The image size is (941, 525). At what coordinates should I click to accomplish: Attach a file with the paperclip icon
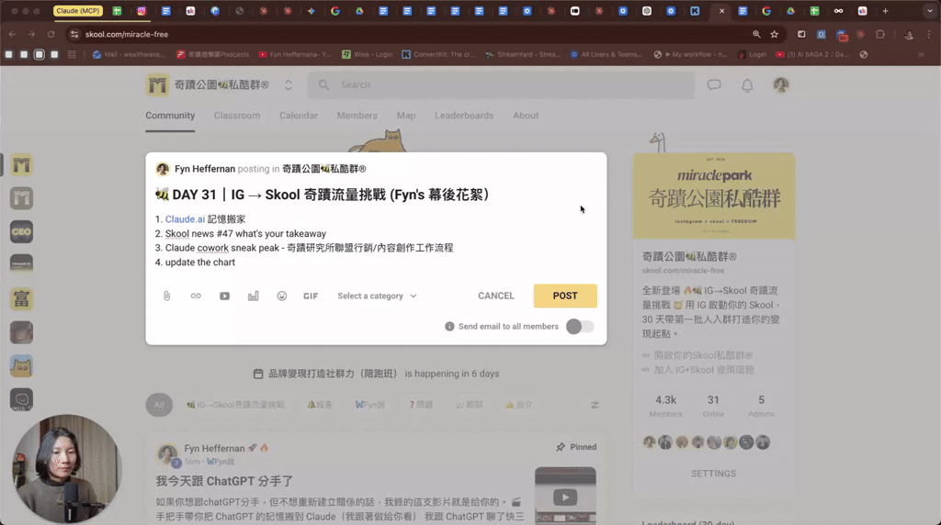tap(167, 296)
